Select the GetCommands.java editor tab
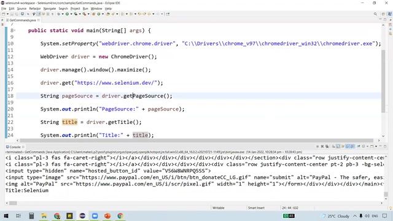This screenshot has height=221, width=393. coord(23,20)
